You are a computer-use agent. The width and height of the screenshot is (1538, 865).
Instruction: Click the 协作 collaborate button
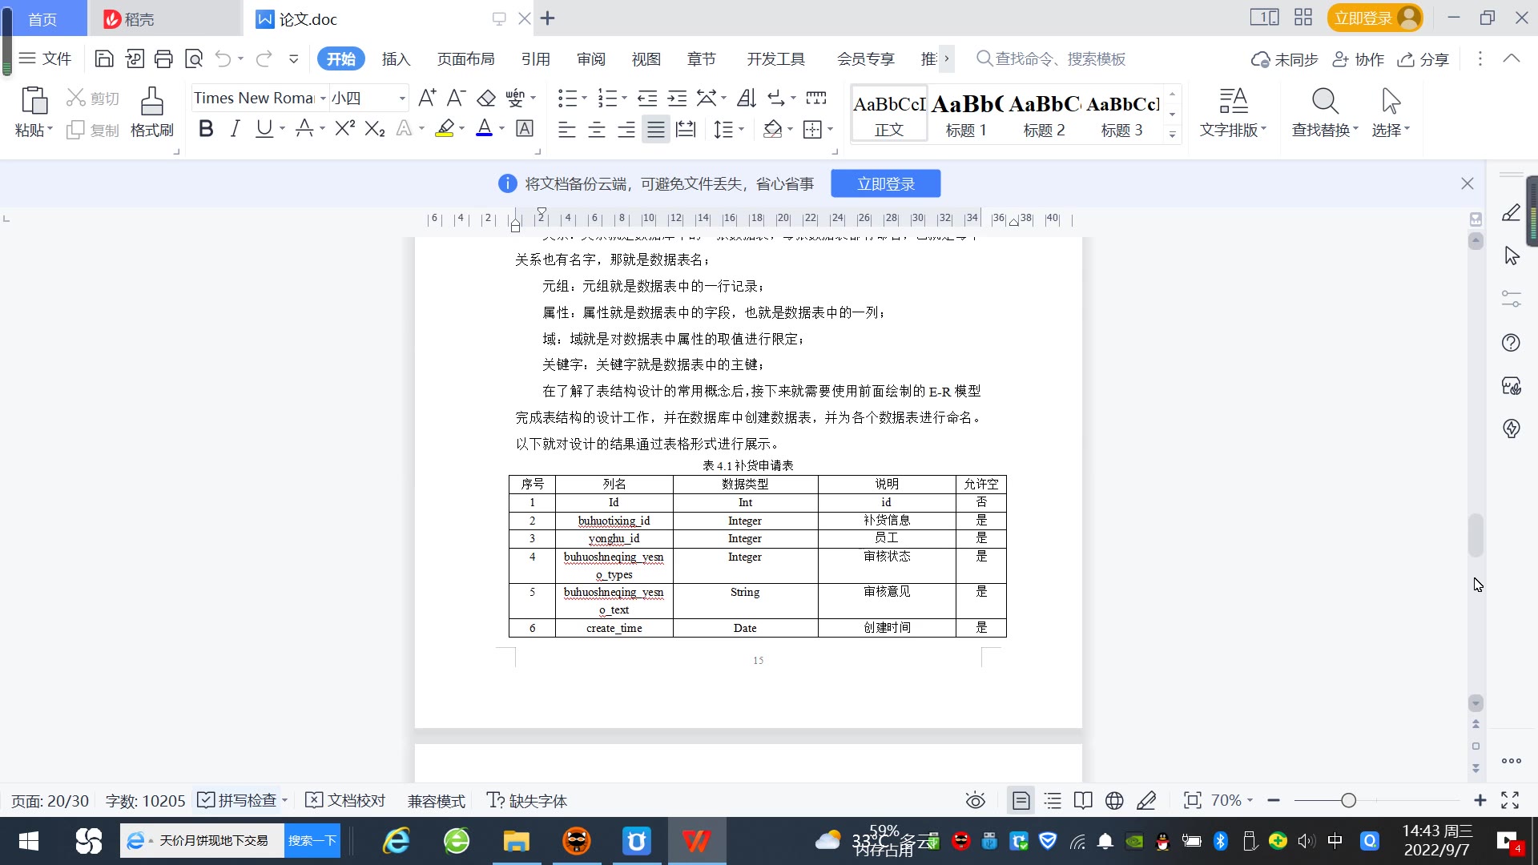[x=1359, y=58]
